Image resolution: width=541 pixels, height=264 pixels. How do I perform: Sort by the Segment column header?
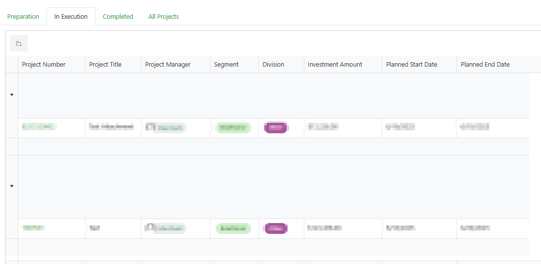(226, 64)
